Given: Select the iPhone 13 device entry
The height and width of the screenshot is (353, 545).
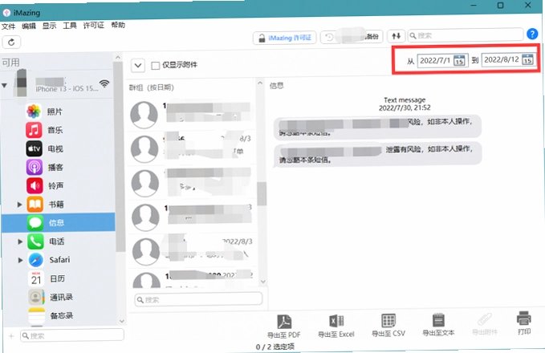Looking at the screenshot, I should tap(57, 83).
